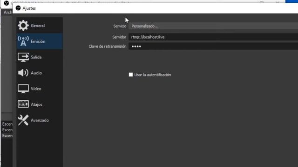This screenshot has height=167, width=298.
Task: Go to the Salida settings section
Action: pos(40,57)
